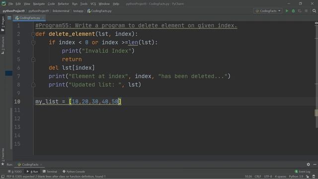Click the disabled Stop icon in toolbar
The image size is (318, 179).
pyautogui.click(x=306, y=11)
